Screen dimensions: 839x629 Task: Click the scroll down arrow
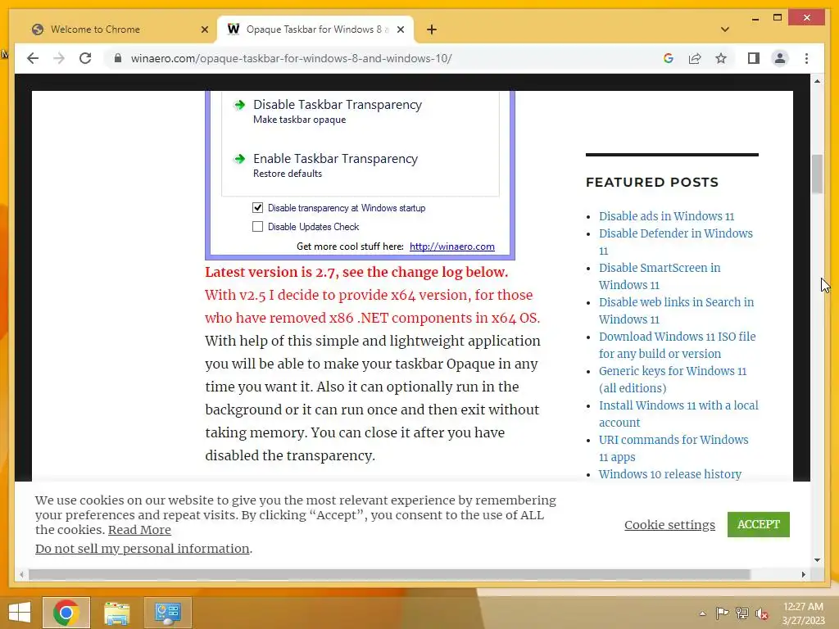[817, 560]
